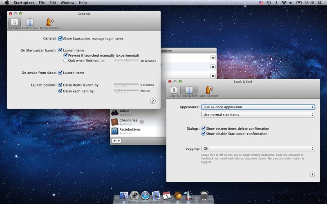Toggle the top eye visibility button in list
This screenshot has width=327, height=204.
pos(213,58)
